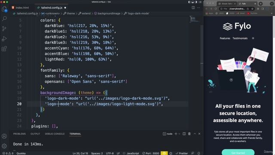The width and height of the screenshot is (275, 155).
Task: Click the yellow highlighted status bar icon
Action: tap(164, 153)
